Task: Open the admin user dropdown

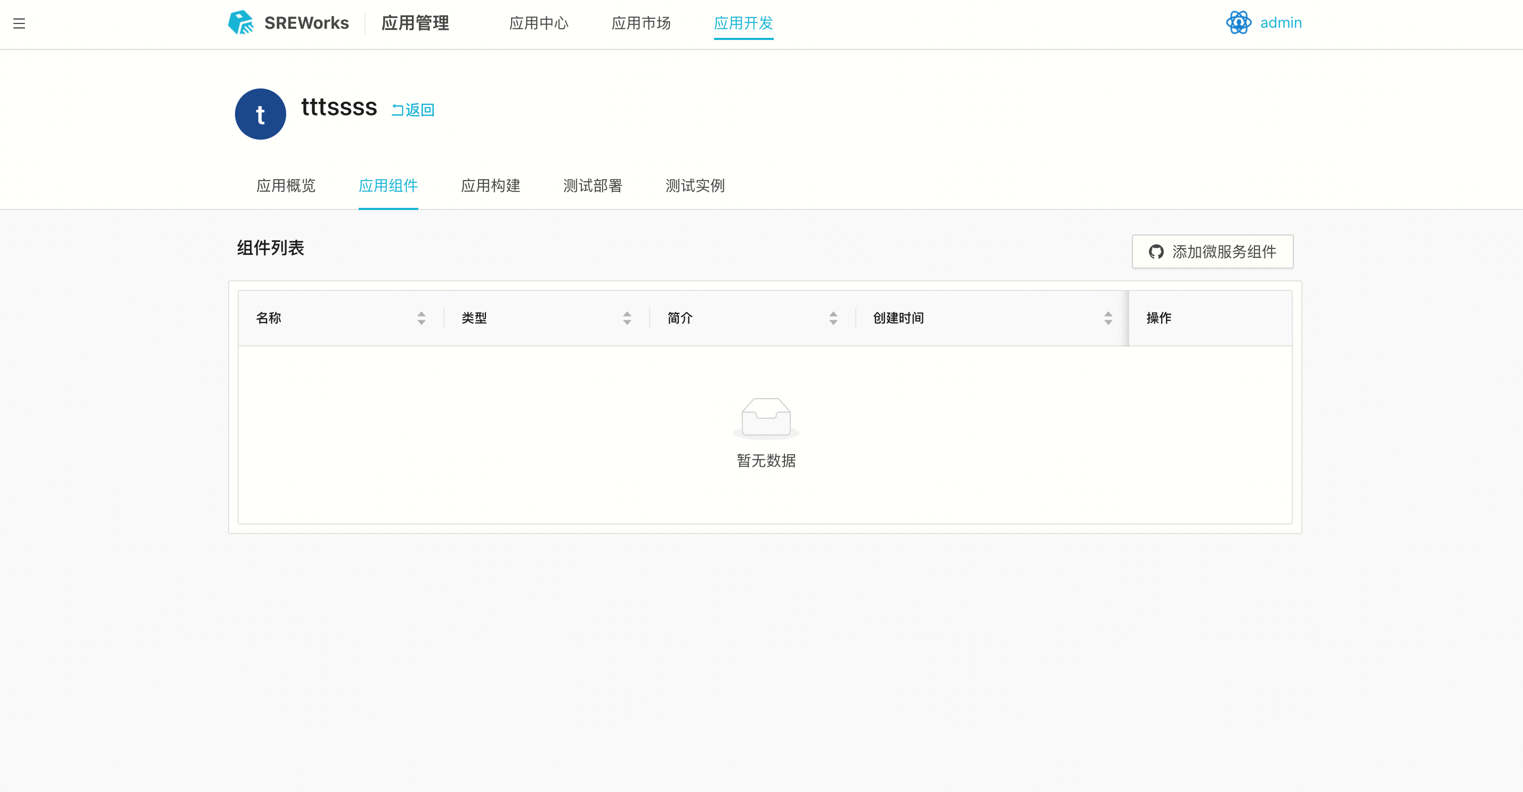Action: click(x=1280, y=22)
